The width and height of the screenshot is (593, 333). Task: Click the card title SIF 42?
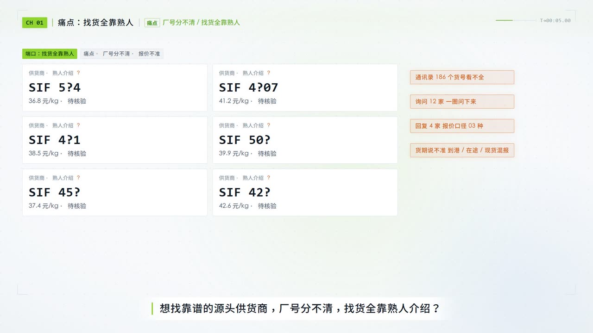pos(245,192)
